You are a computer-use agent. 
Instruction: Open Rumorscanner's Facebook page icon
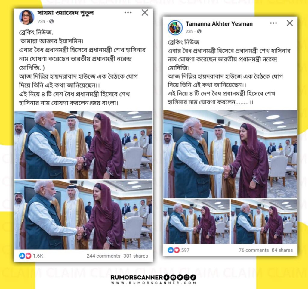167,277
